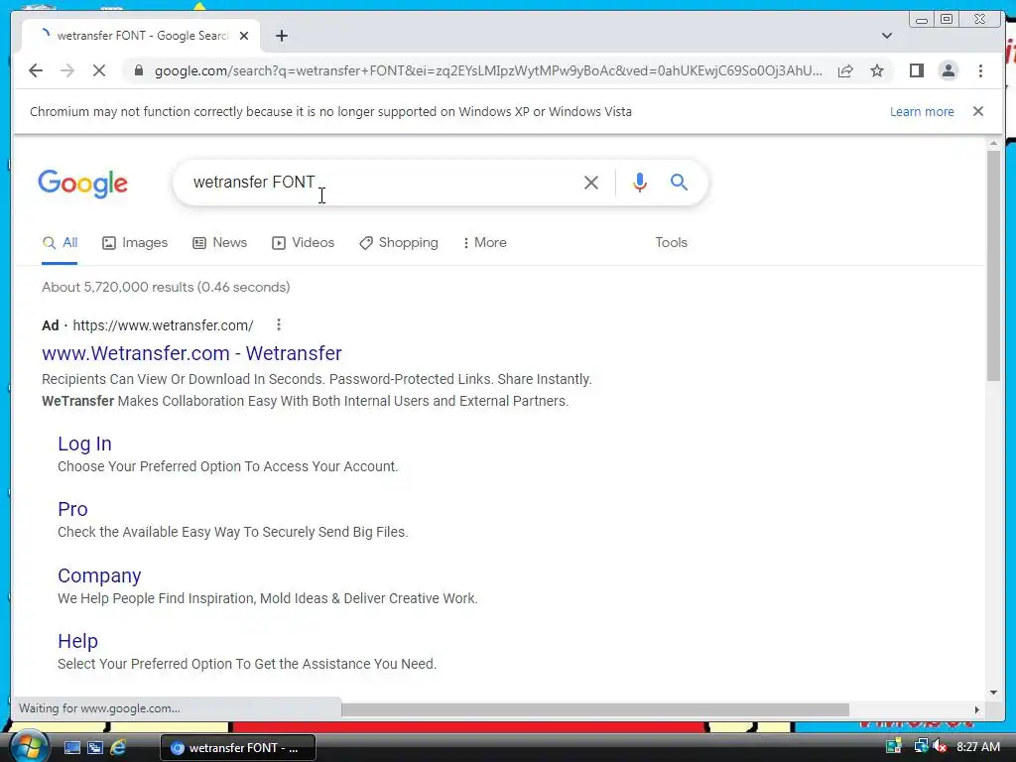Close the wetransfer FONT tab
Image resolution: width=1016 pixels, height=762 pixels.
(x=244, y=36)
